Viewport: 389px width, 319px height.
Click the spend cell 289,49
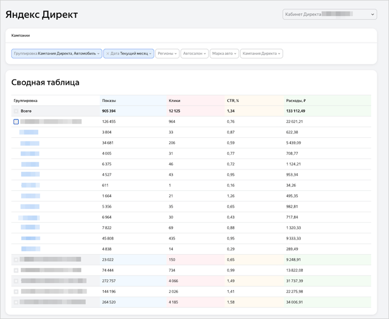coord(292,249)
